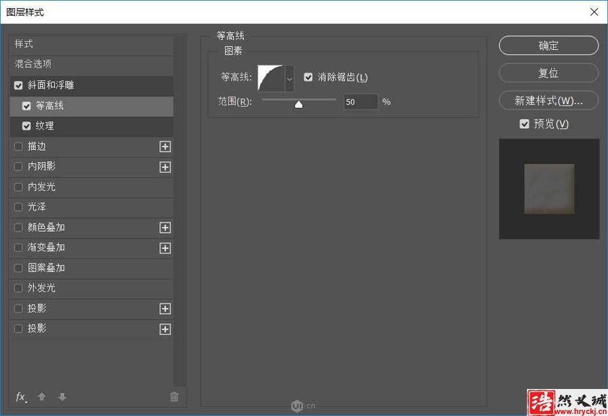Enable the 内发光 checkbox

[x=18, y=187]
